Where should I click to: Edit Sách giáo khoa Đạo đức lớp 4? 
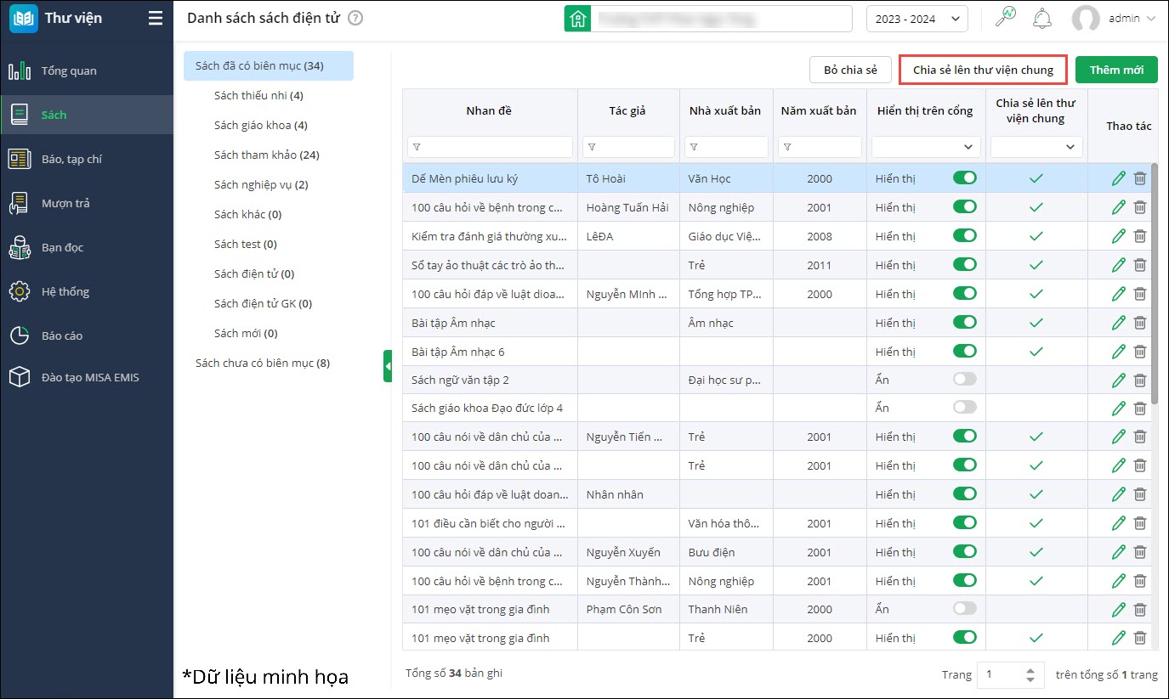[x=1119, y=408]
